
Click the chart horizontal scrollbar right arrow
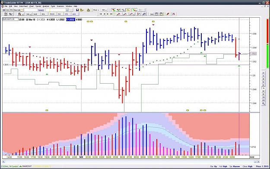(x=258, y=162)
